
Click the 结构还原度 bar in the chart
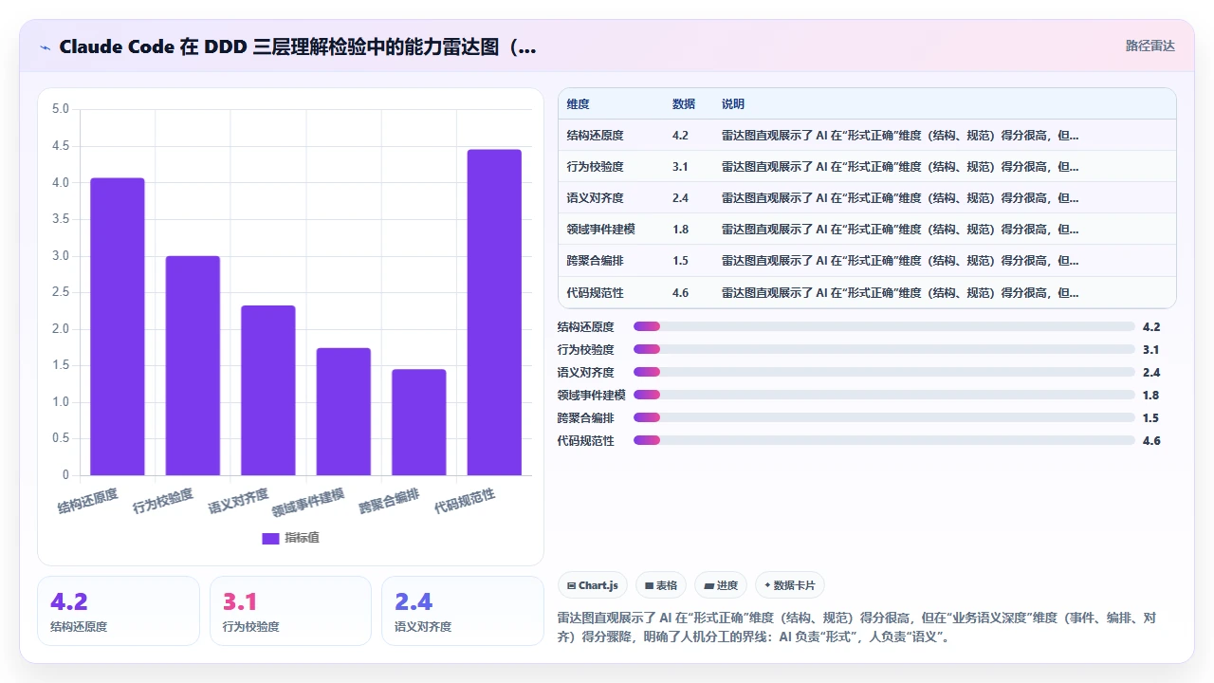118,326
